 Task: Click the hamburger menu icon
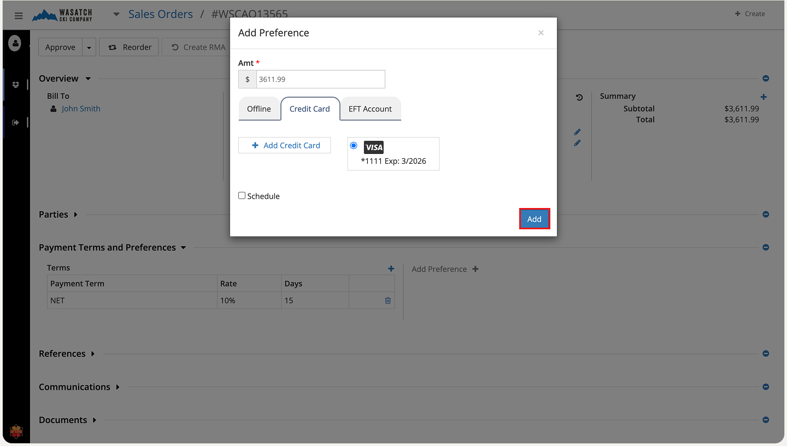click(19, 15)
